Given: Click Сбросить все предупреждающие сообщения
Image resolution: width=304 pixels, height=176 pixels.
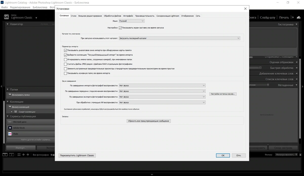Looking at the screenshot, I should (x=149, y=121).
